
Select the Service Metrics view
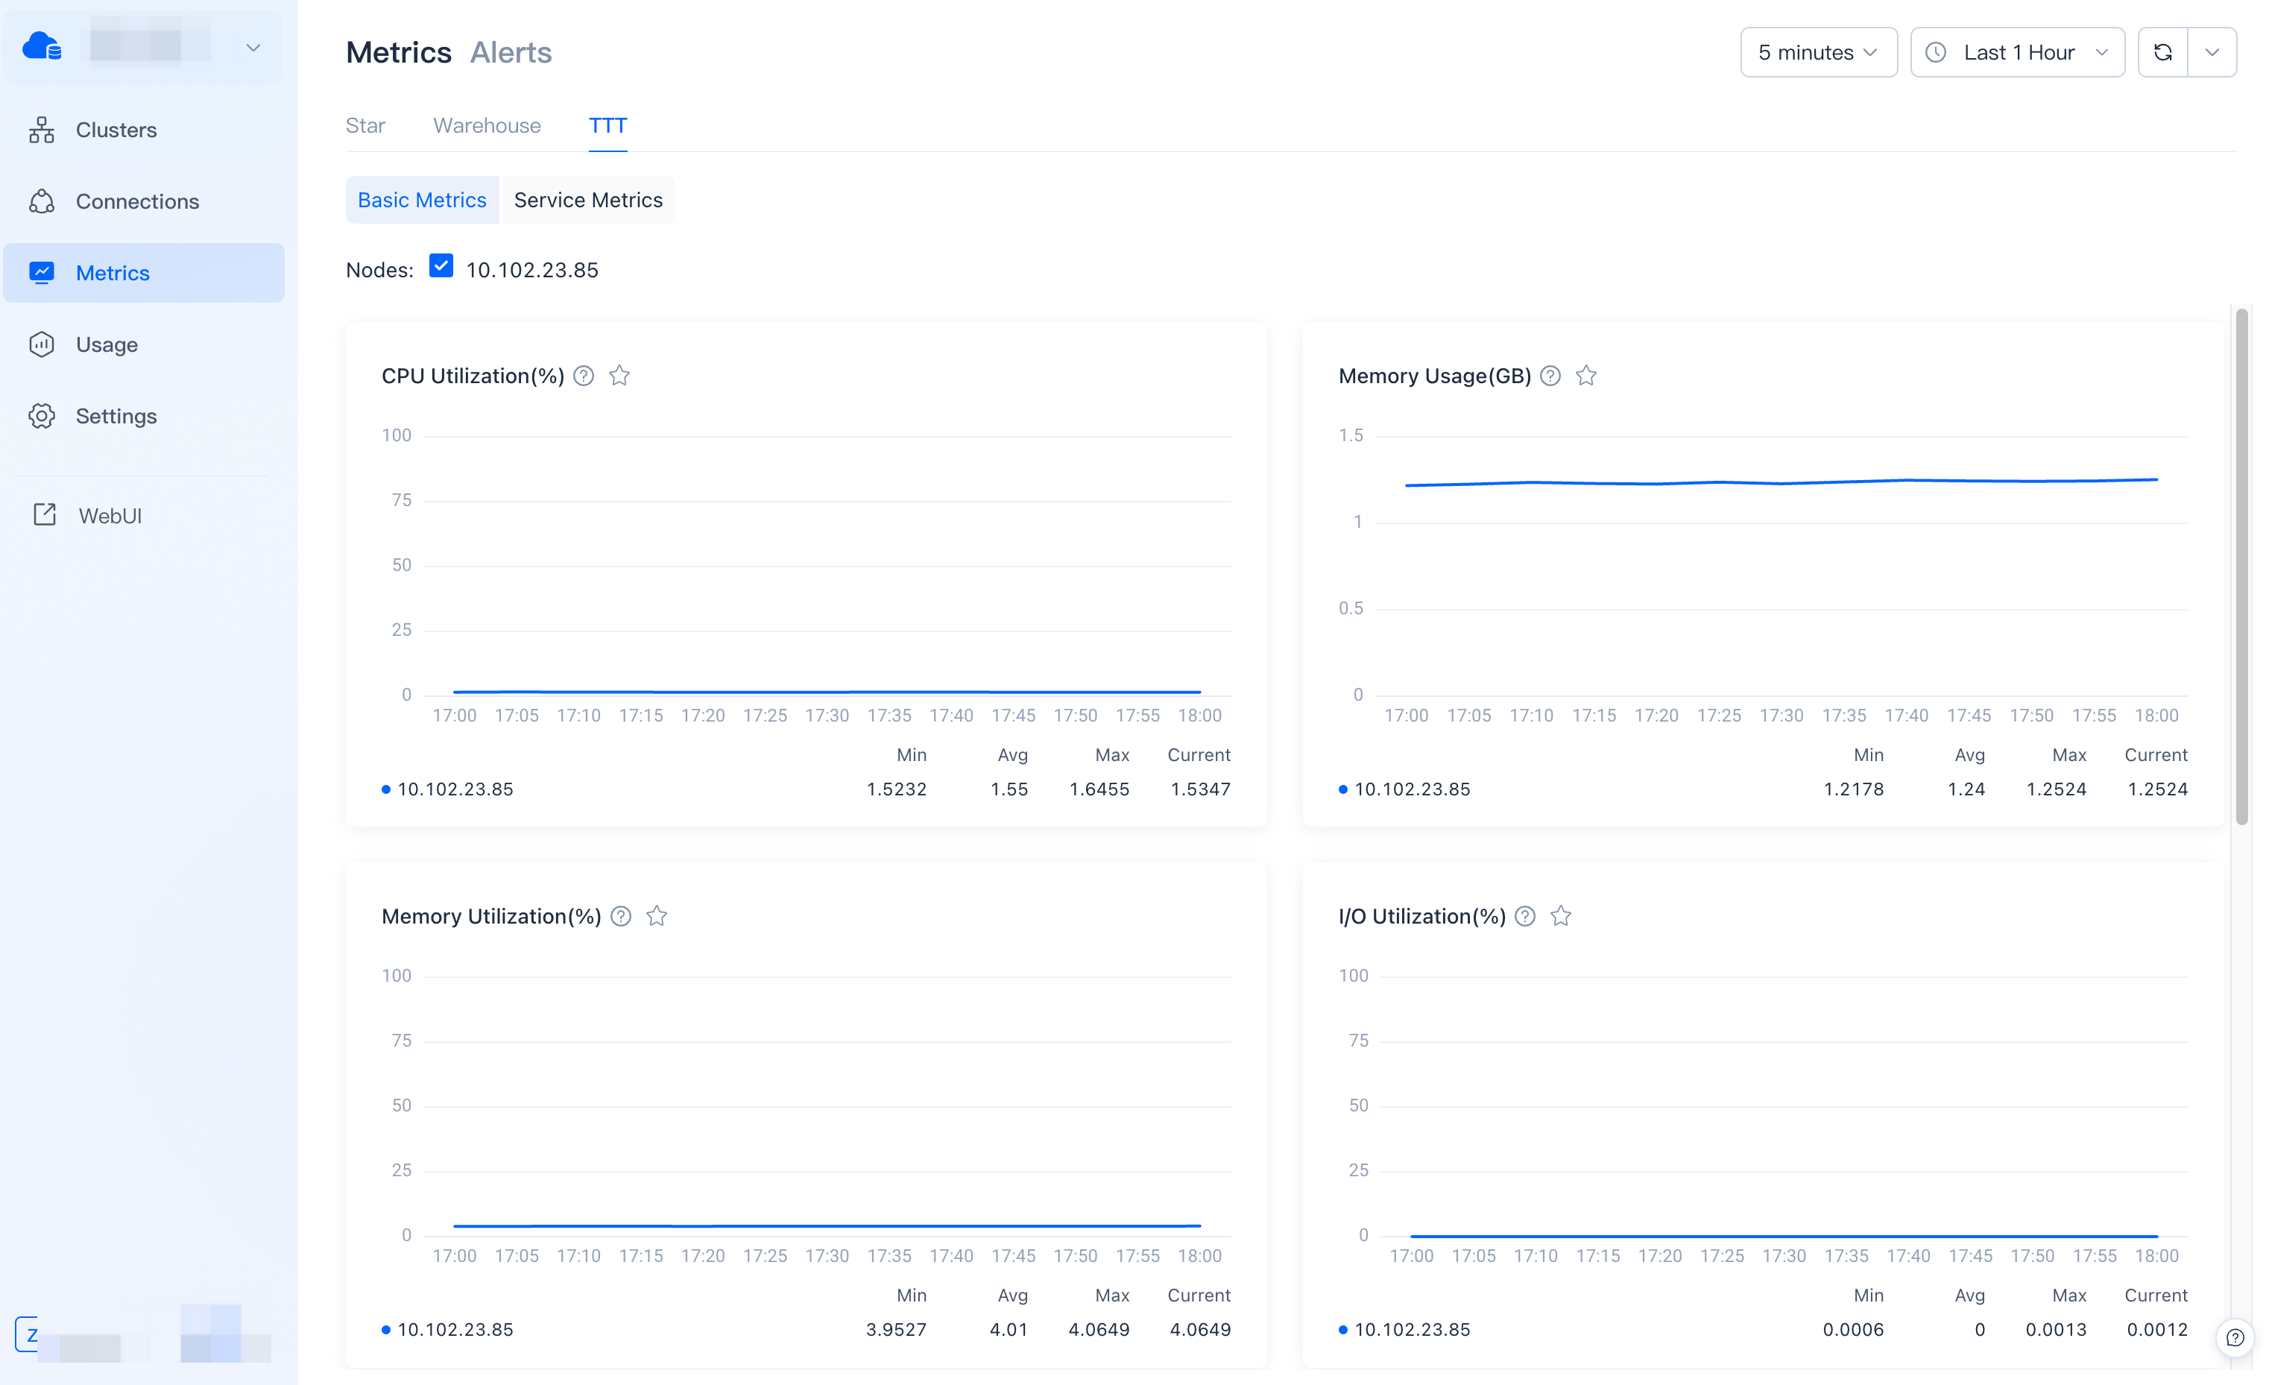pos(587,199)
